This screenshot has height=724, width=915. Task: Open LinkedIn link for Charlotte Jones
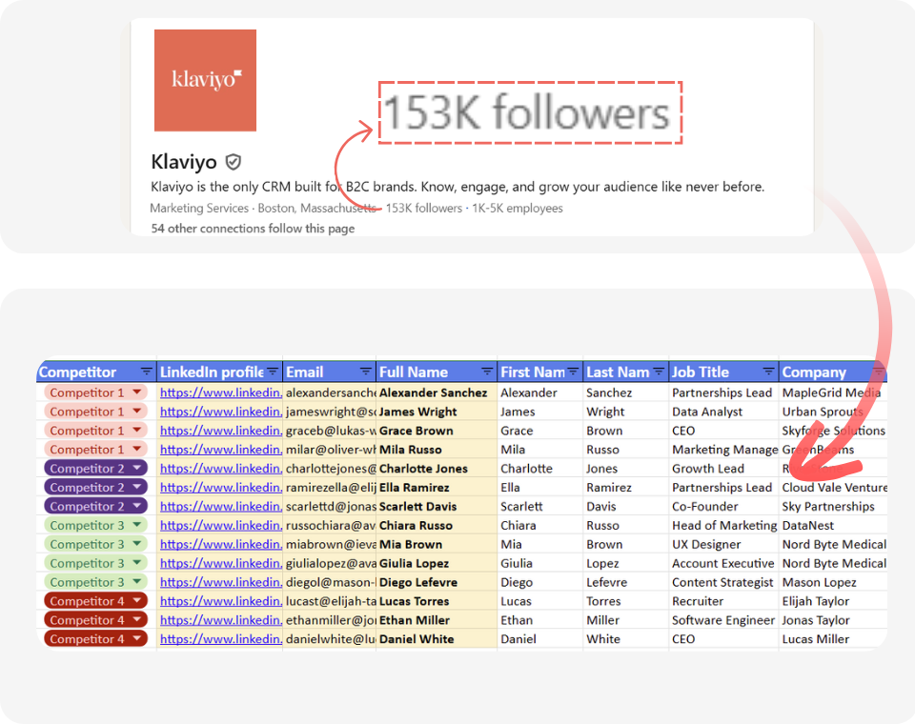point(221,469)
